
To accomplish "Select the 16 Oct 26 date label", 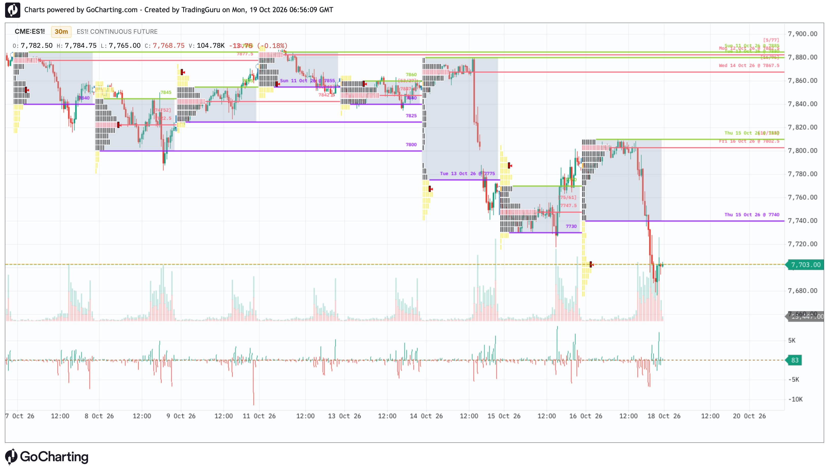I will (586, 416).
